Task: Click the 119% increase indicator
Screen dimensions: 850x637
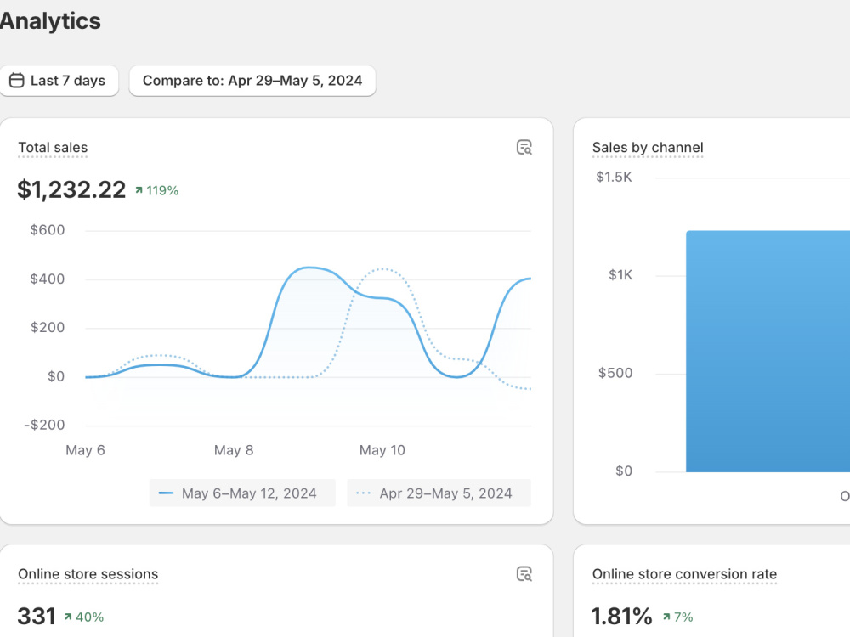Action: 156,190
